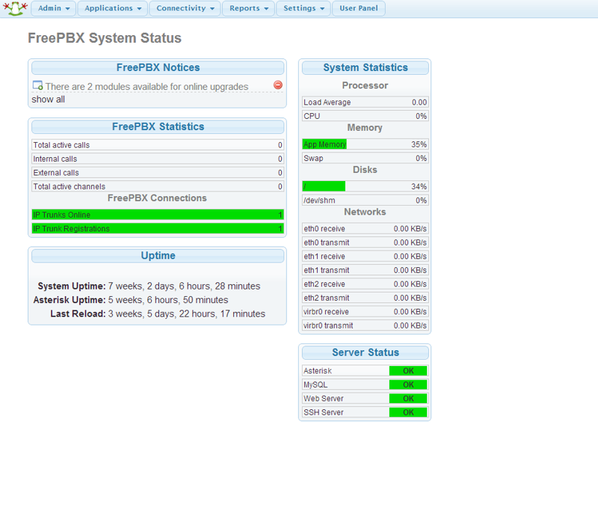The height and width of the screenshot is (517, 598).
Task: Click the IP Trunks Online bar
Action: [158, 215]
